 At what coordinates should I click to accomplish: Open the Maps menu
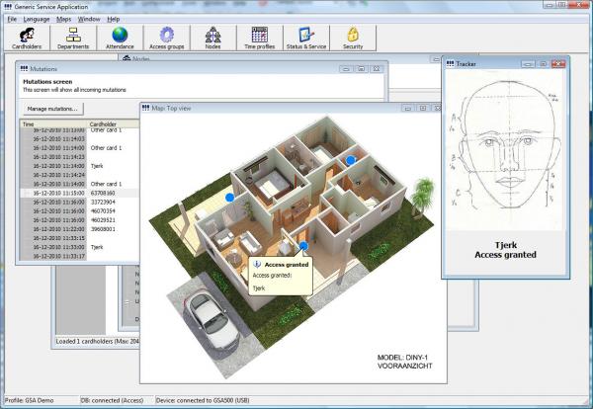[64, 19]
